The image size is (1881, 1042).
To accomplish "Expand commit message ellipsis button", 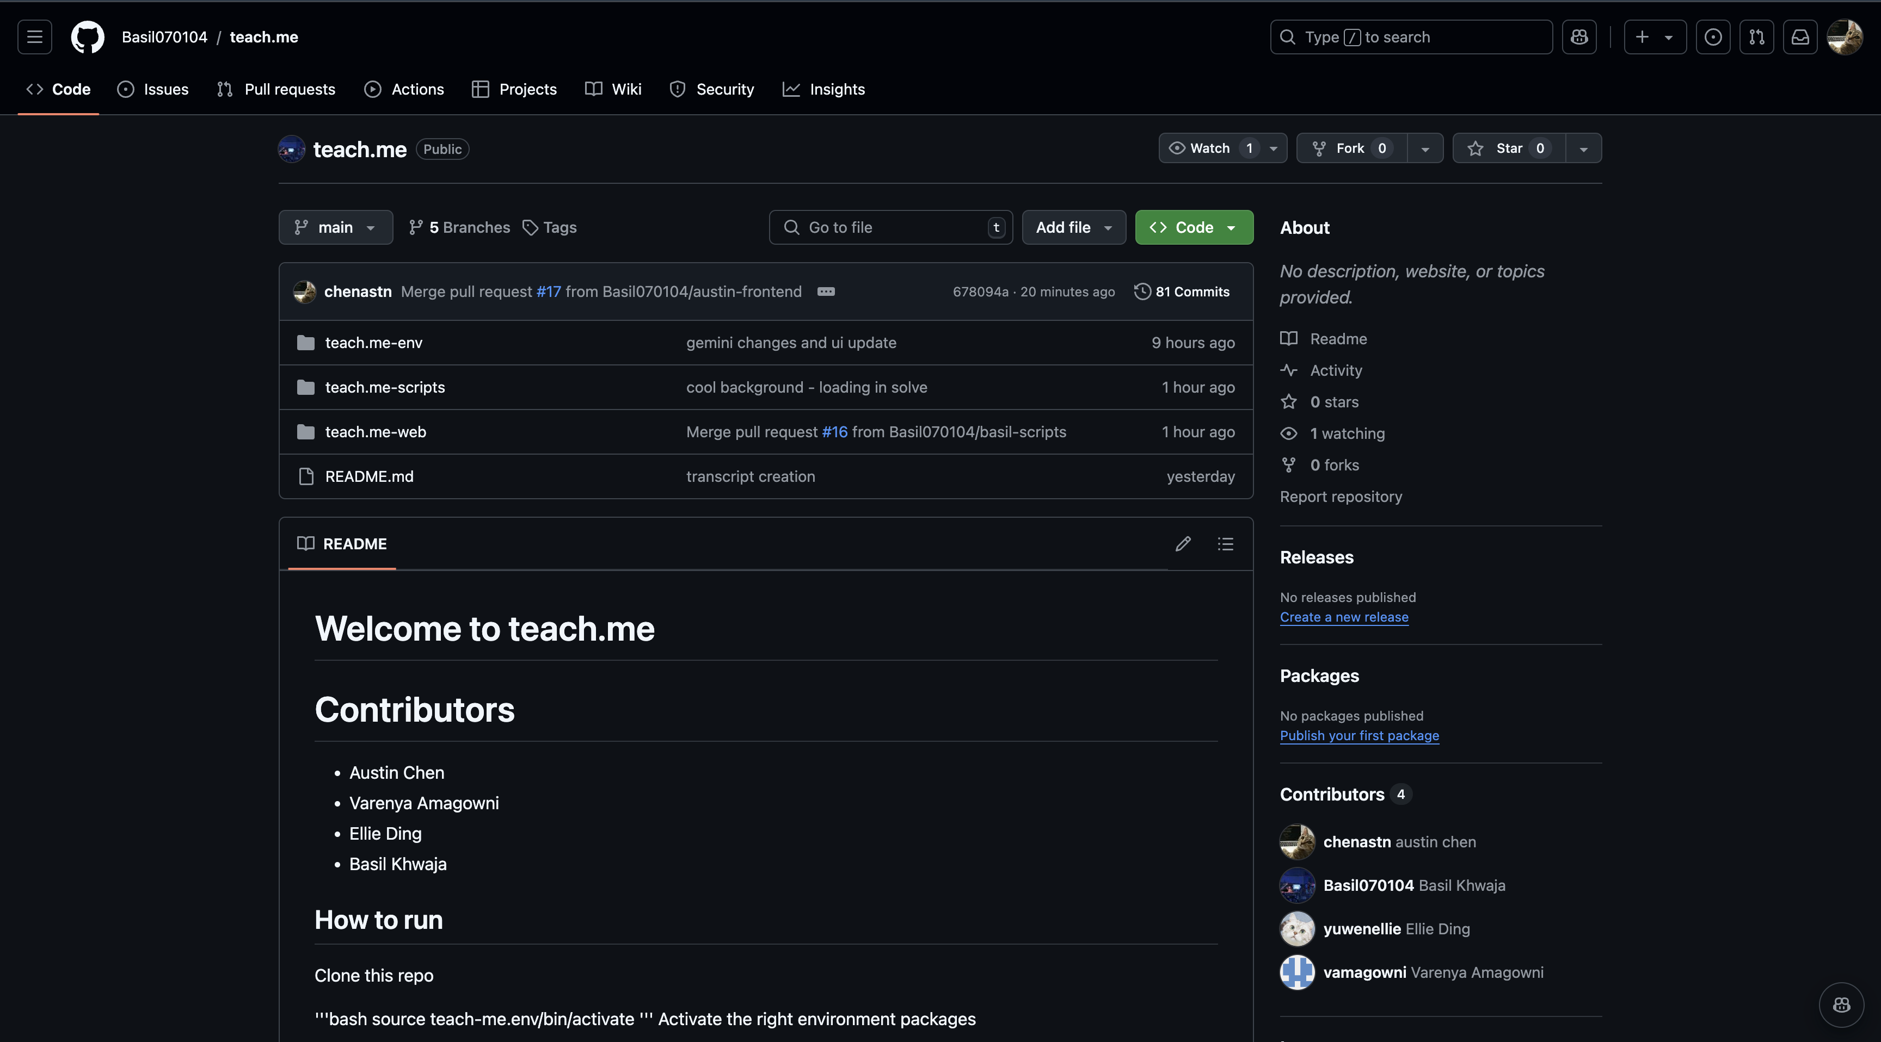I will coord(826,291).
